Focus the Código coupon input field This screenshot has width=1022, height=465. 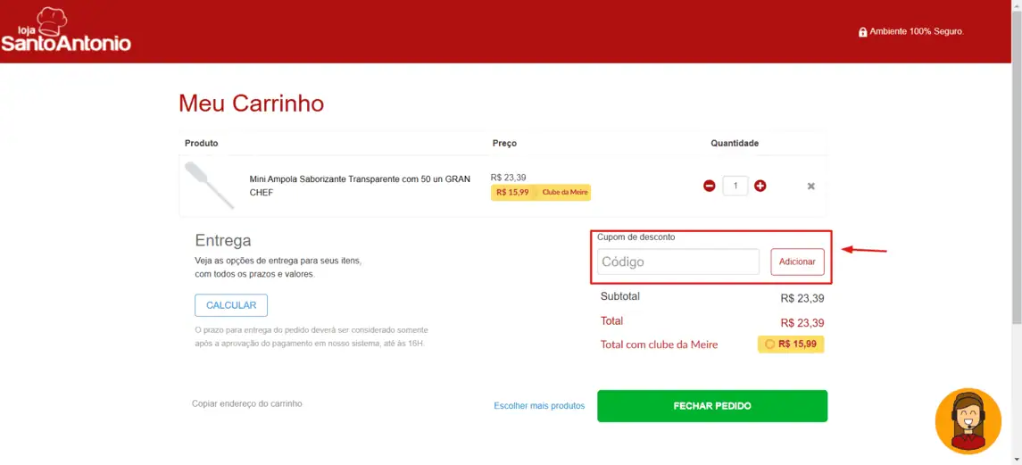click(x=677, y=262)
